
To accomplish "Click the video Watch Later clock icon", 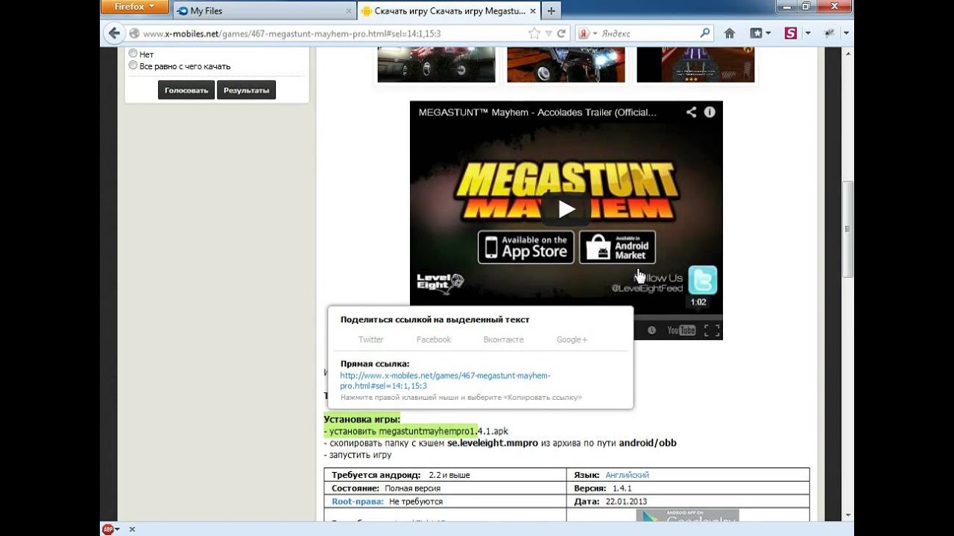I will click(651, 330).
